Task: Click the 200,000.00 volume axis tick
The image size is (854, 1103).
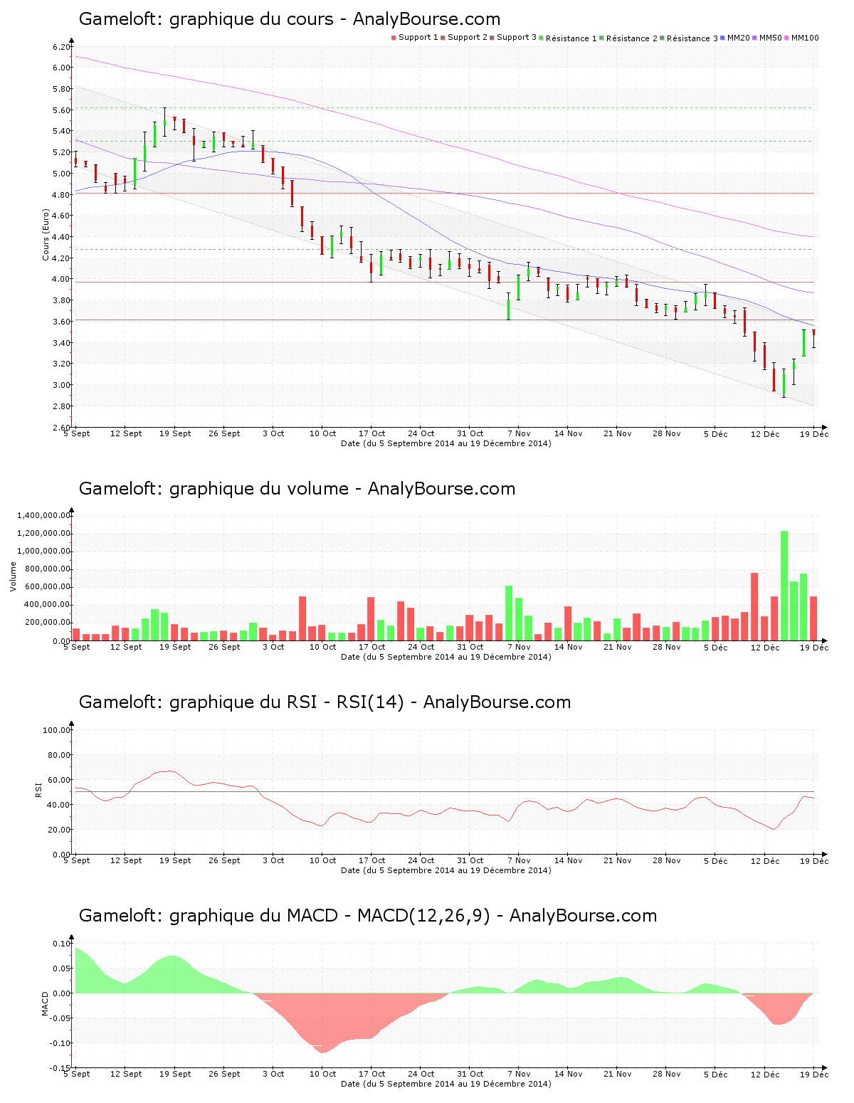Action: coord(48,623)
